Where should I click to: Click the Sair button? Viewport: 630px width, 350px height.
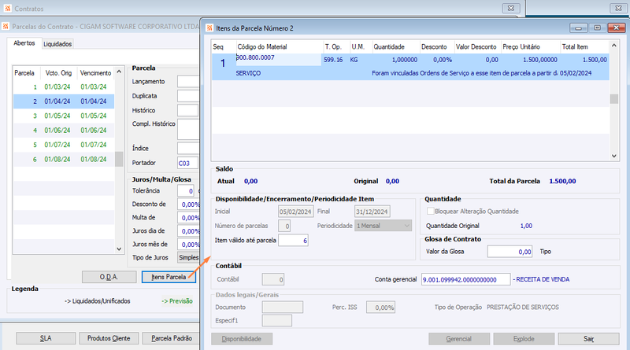click(588, 339)
